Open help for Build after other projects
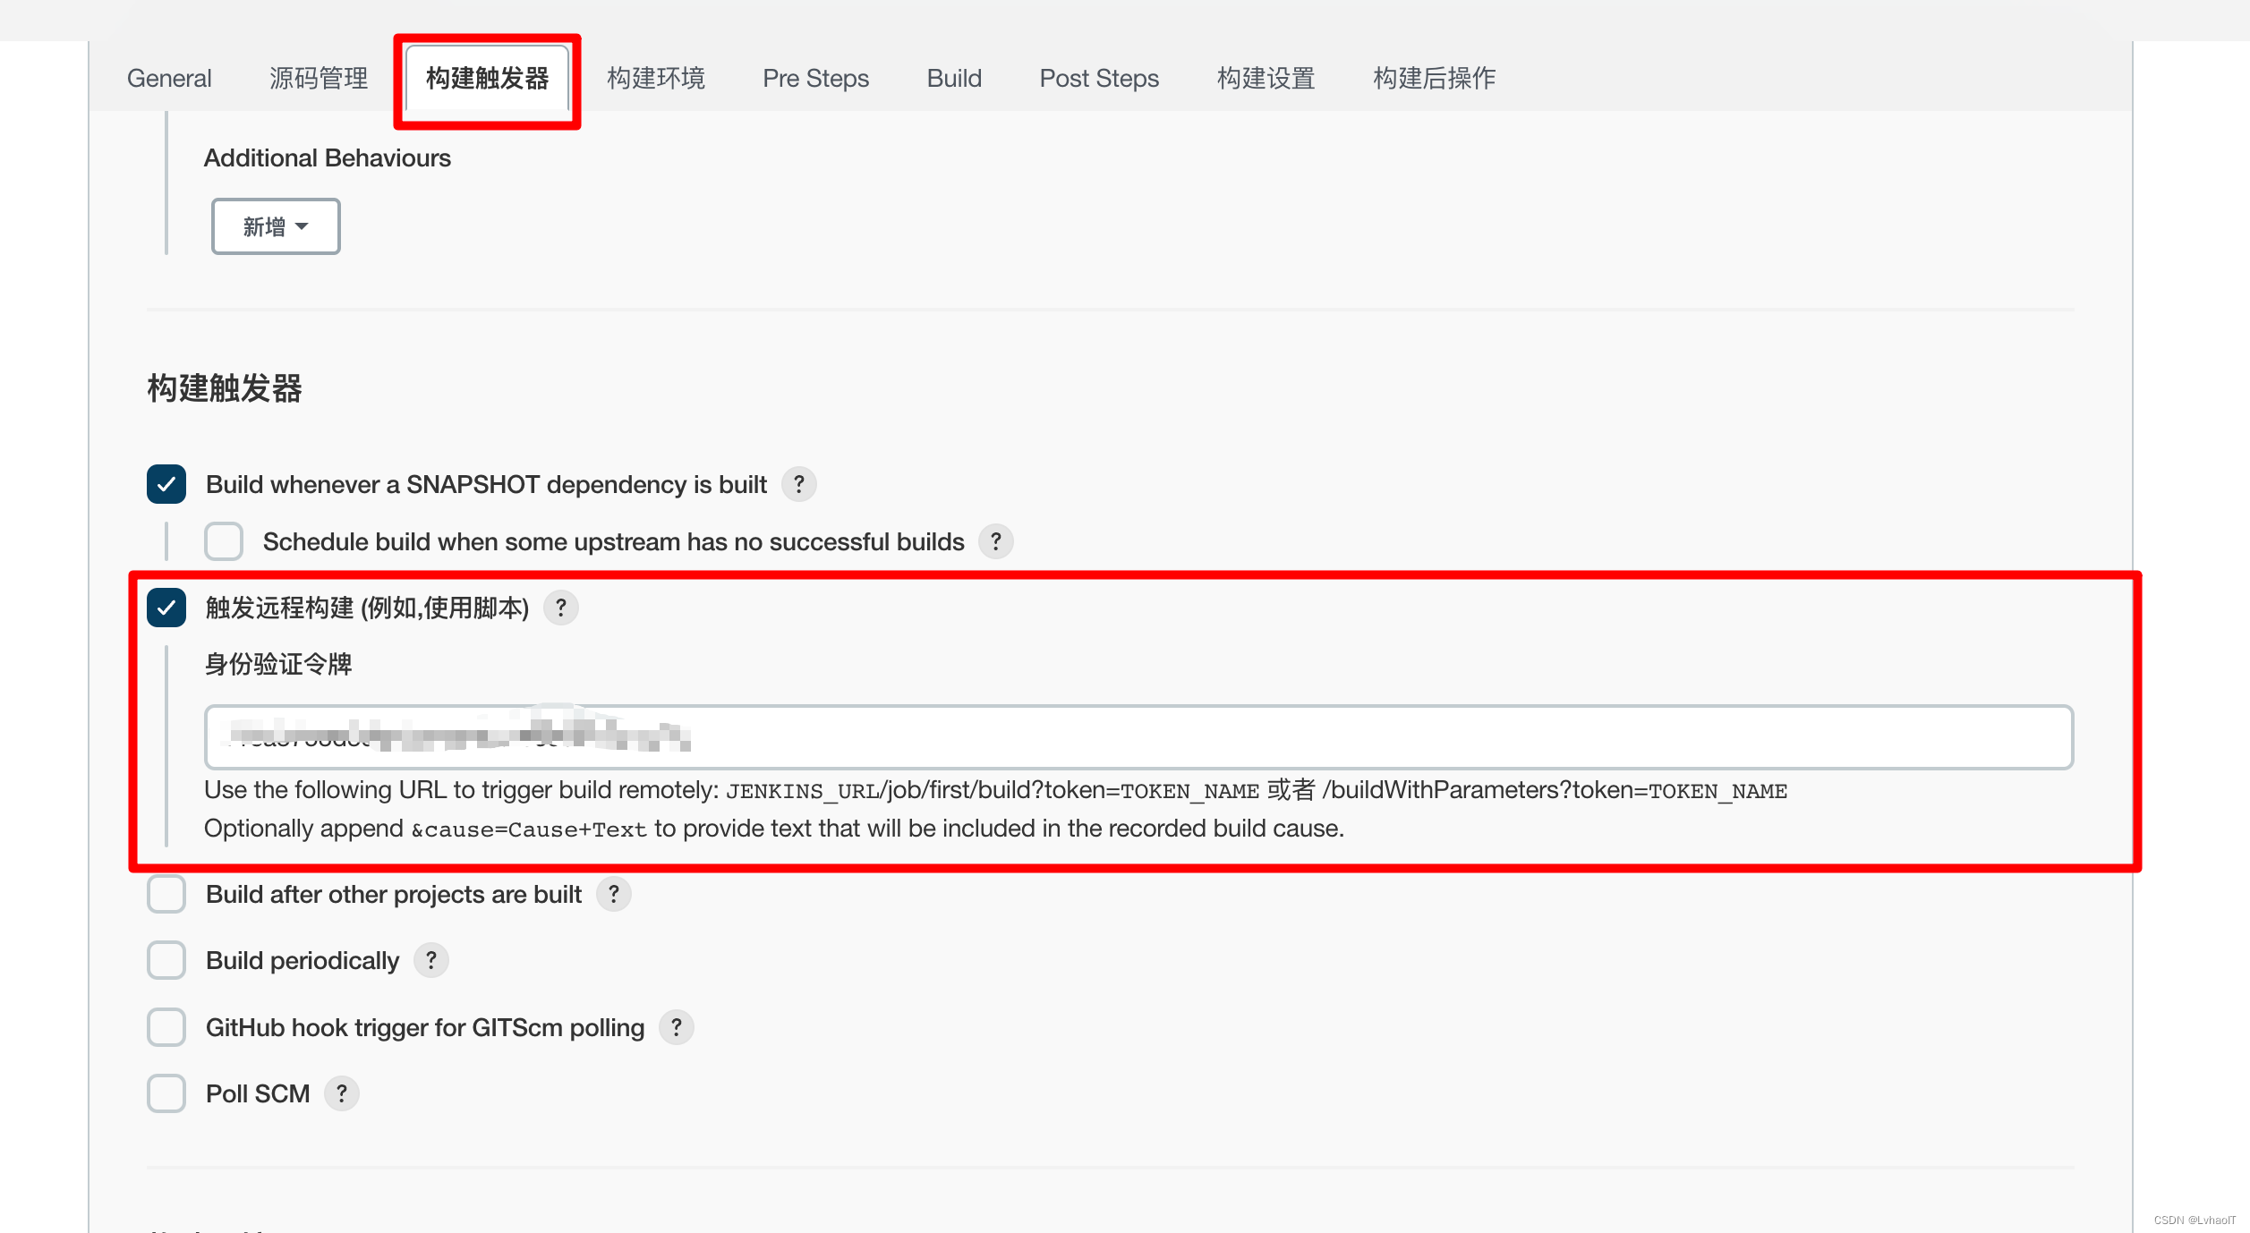 click(613, 894)
